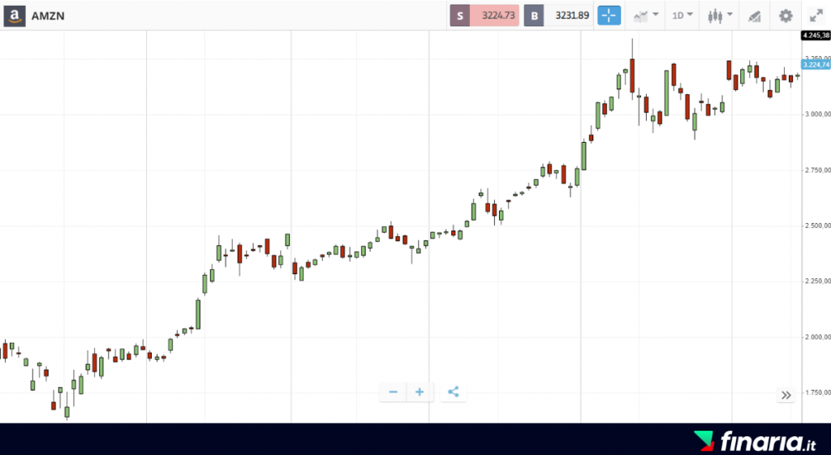The image size is (831, 455).
Task: Open the candlestick chart type dropdown
Action: 721,16
